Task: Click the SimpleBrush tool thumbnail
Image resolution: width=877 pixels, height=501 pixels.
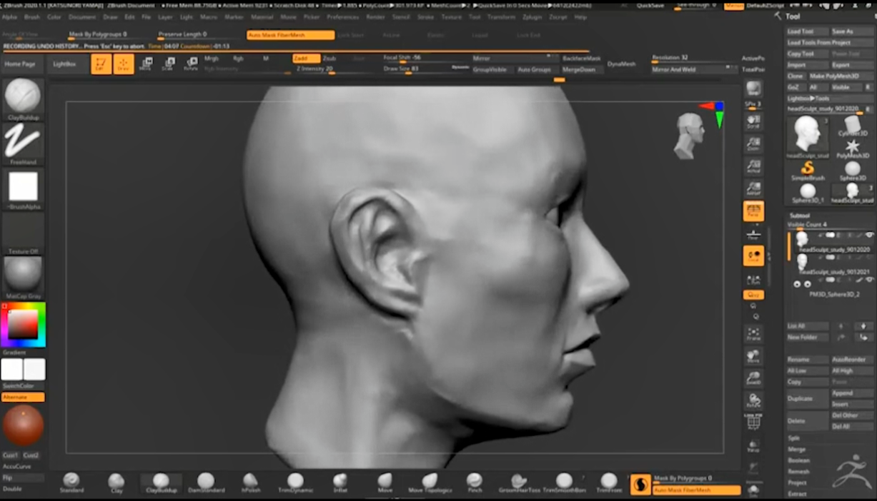Action: [808, 170]
